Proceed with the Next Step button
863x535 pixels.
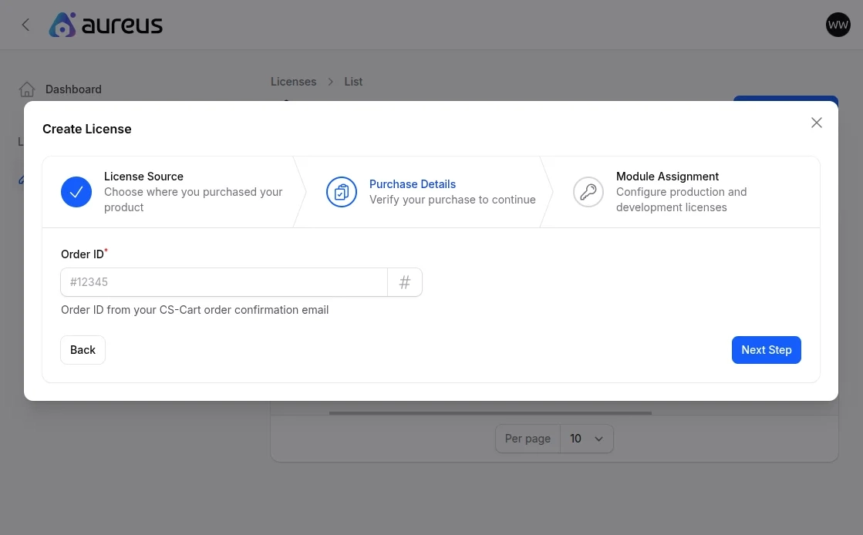767,350
